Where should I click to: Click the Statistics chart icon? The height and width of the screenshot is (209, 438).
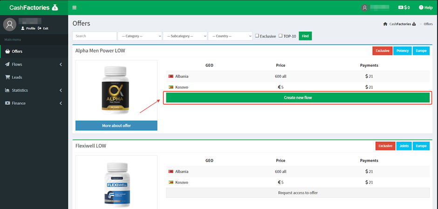(x=7, y=90)
